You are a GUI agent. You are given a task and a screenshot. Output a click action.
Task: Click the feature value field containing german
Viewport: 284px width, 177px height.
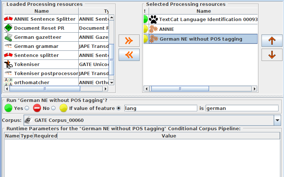click(242, 108)
